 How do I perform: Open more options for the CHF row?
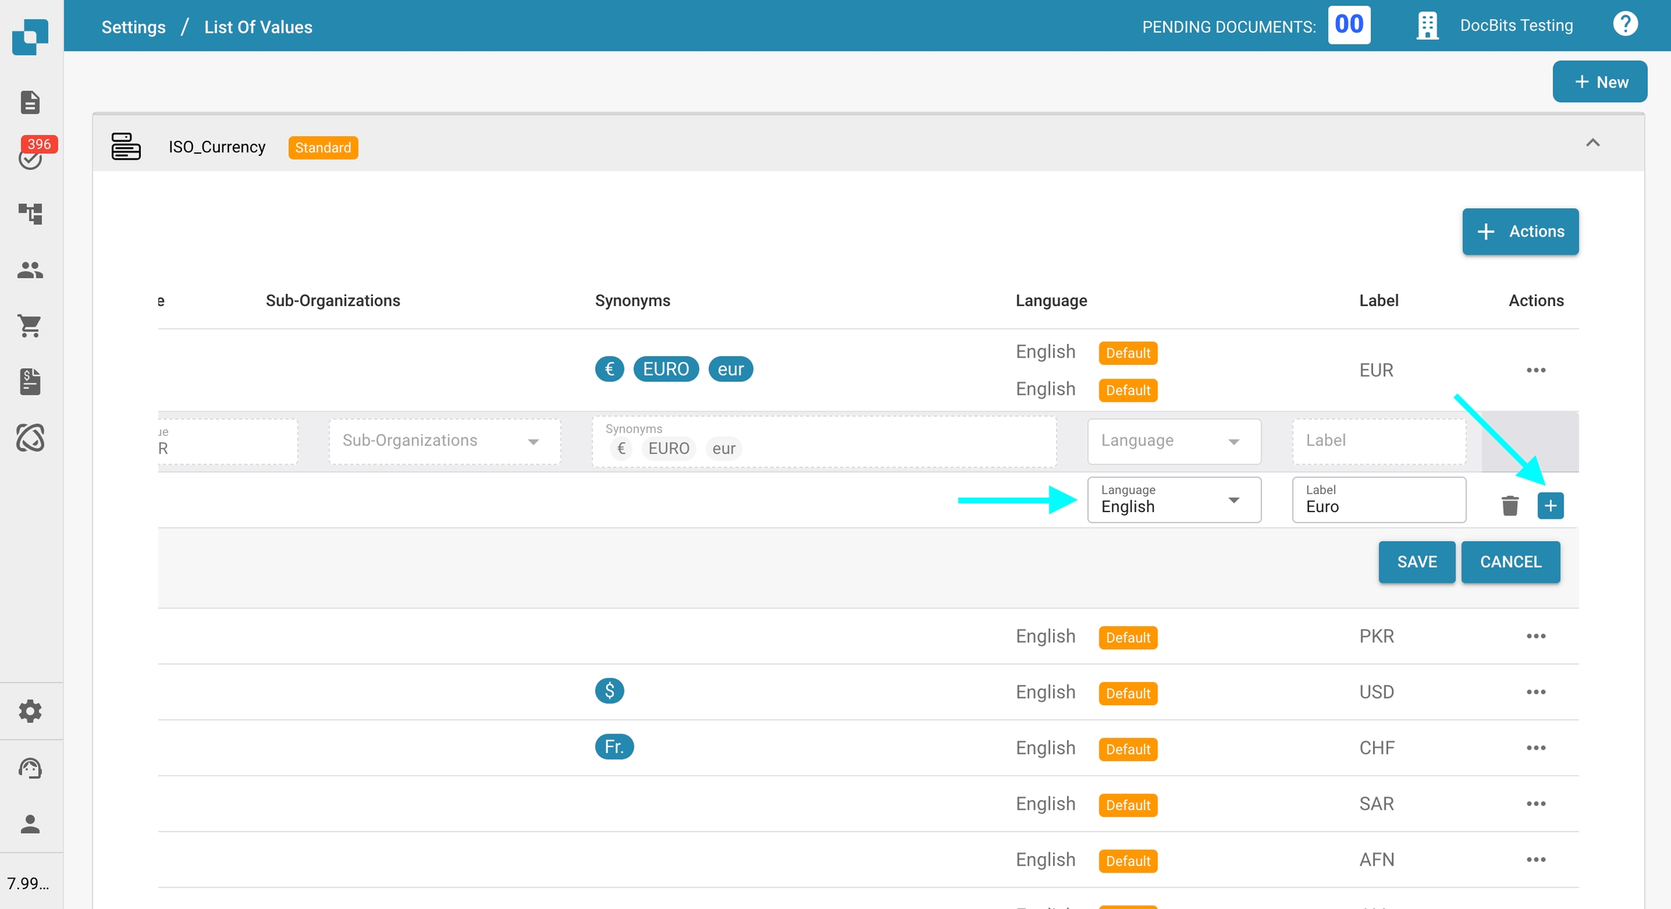click(x=1535, y=748)
